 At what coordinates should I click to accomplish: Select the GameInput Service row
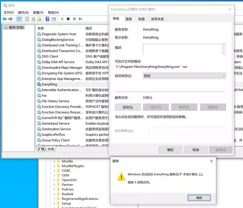point(55,123)
